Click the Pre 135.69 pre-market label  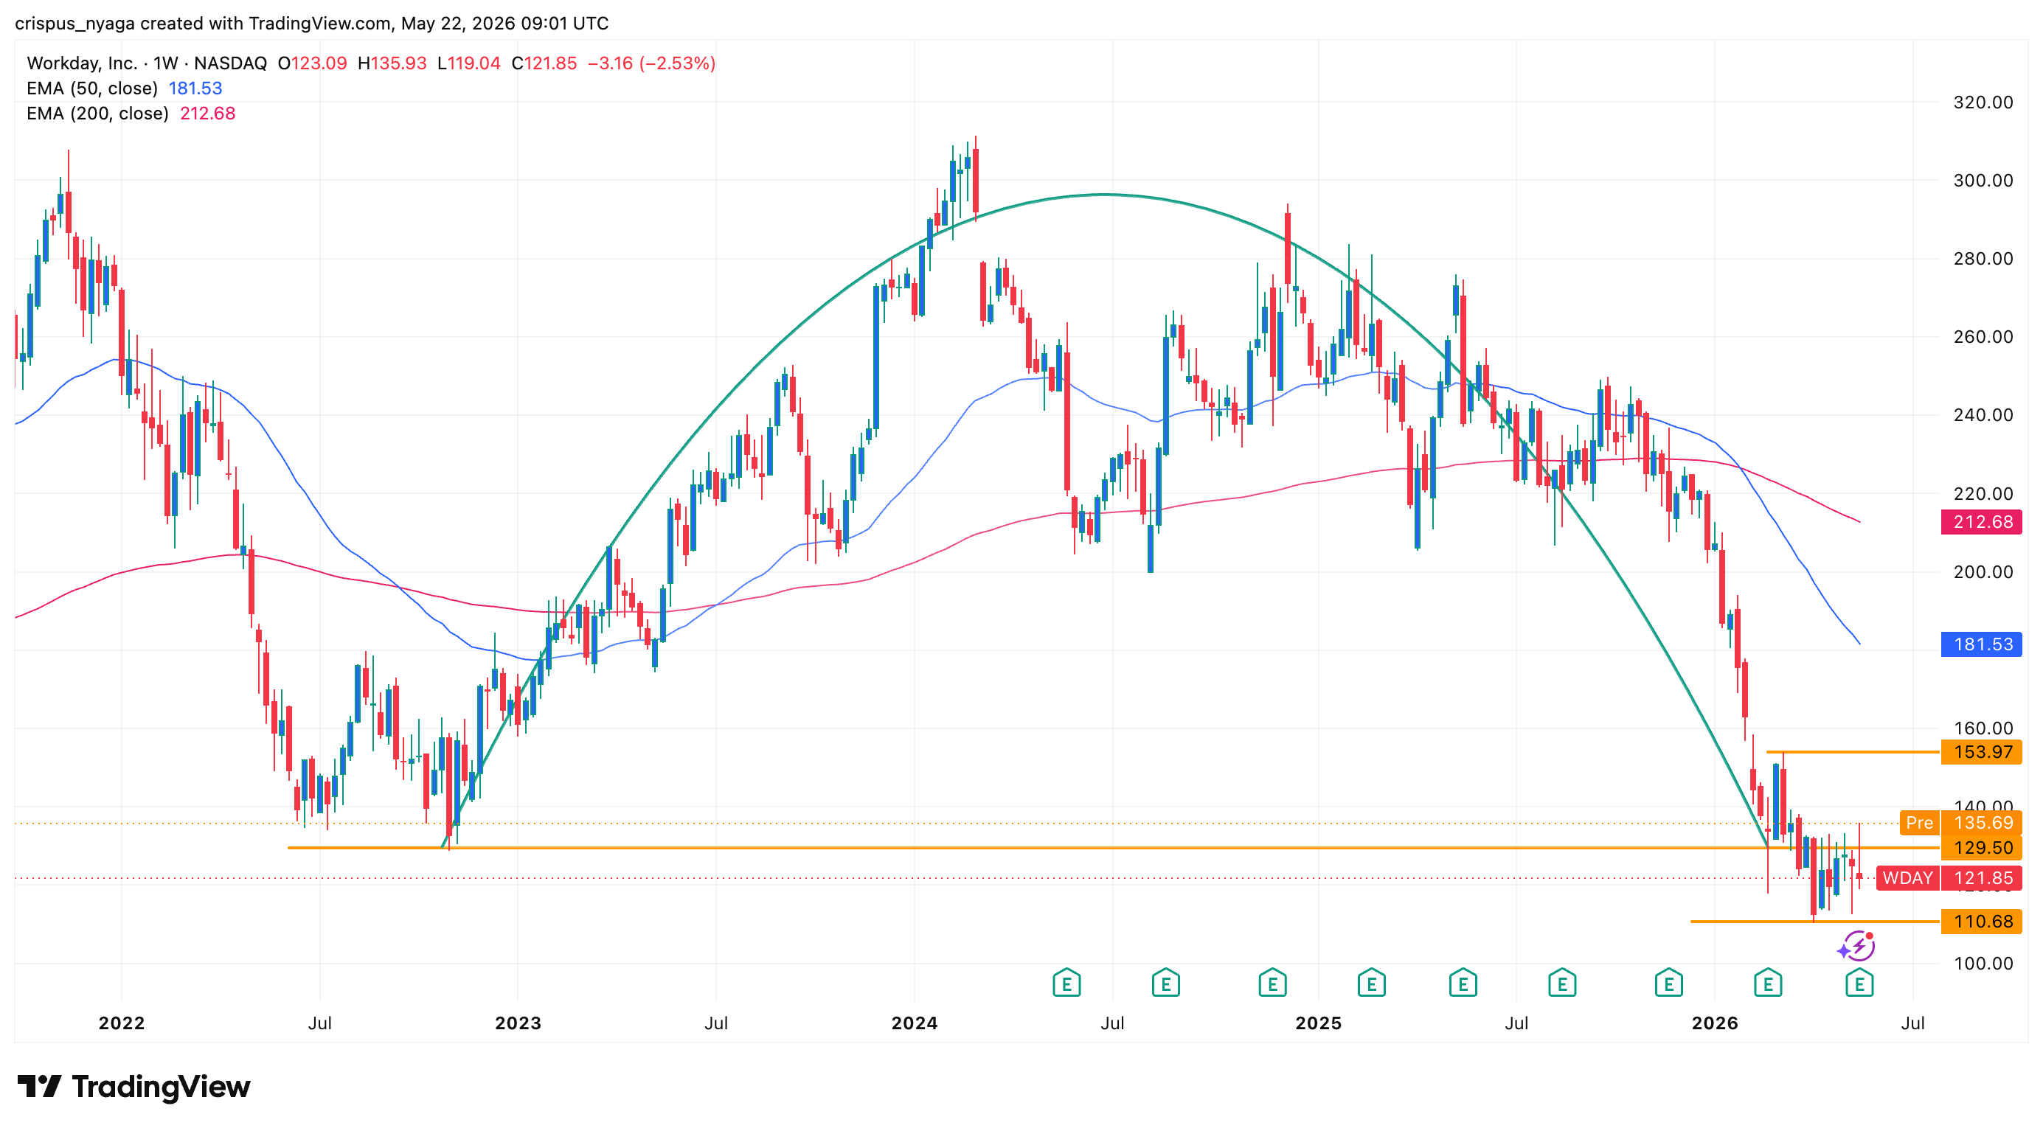tap(1960, 823)
